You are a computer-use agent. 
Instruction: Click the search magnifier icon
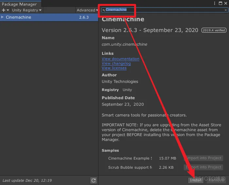click(104, 10)
